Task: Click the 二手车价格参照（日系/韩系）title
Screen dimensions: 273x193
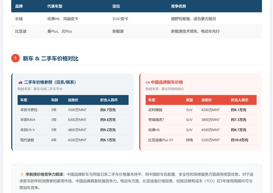Action: click(x=50, y=82)
